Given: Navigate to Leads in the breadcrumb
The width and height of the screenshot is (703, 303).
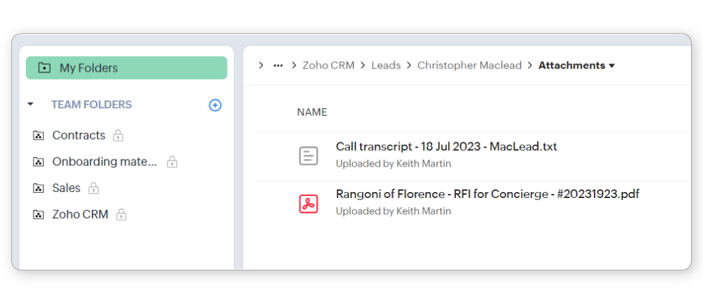Looking at the screenshot, I should (386, 65).
